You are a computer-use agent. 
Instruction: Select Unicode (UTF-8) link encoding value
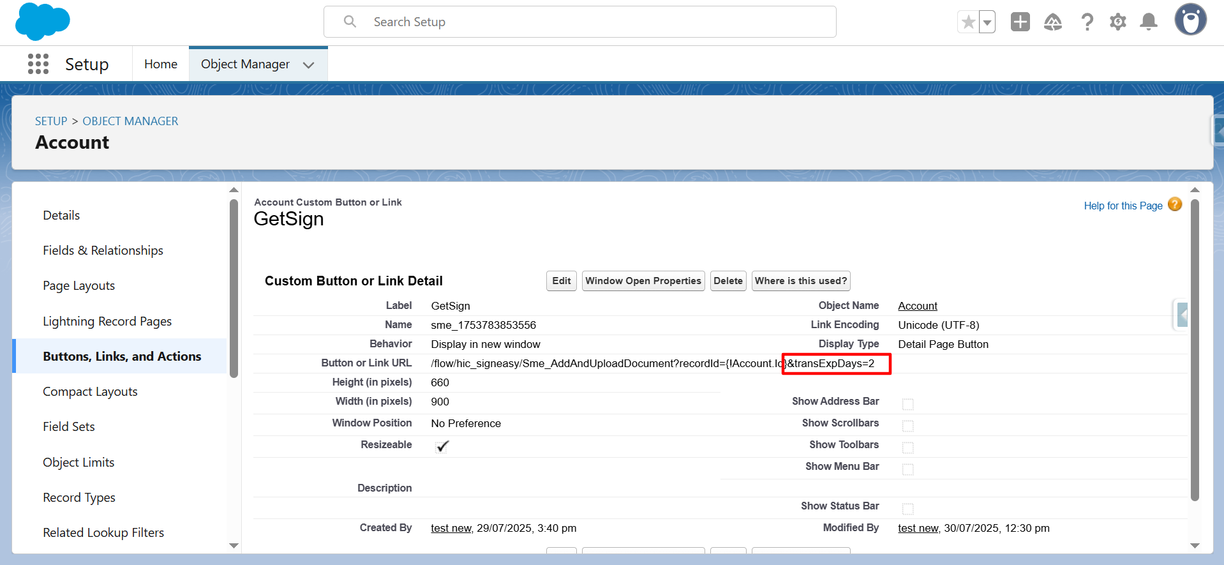coord(939,325)
